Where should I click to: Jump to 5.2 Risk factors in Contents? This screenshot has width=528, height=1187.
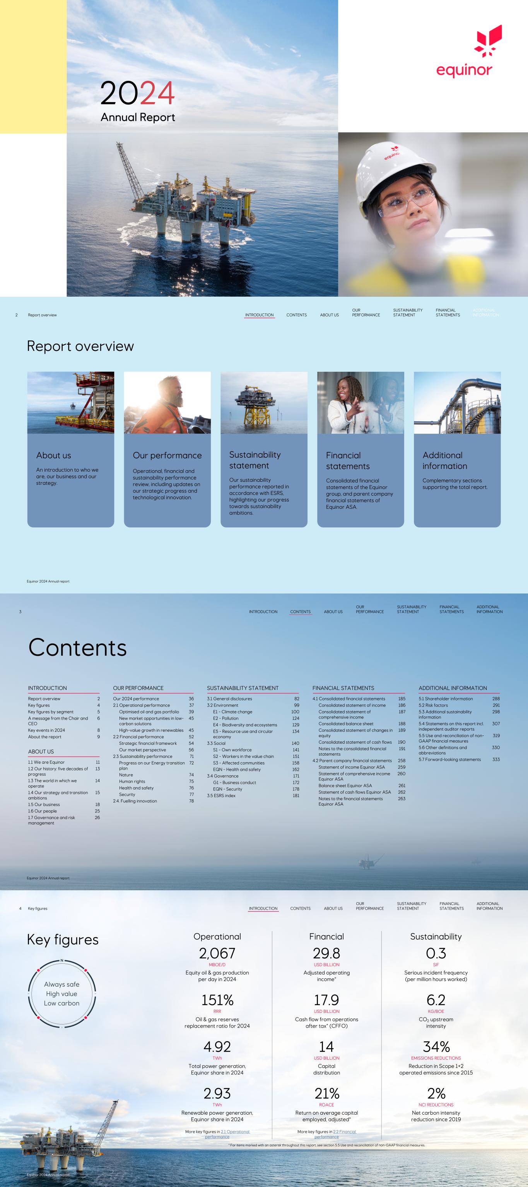(x=433, y=705)
